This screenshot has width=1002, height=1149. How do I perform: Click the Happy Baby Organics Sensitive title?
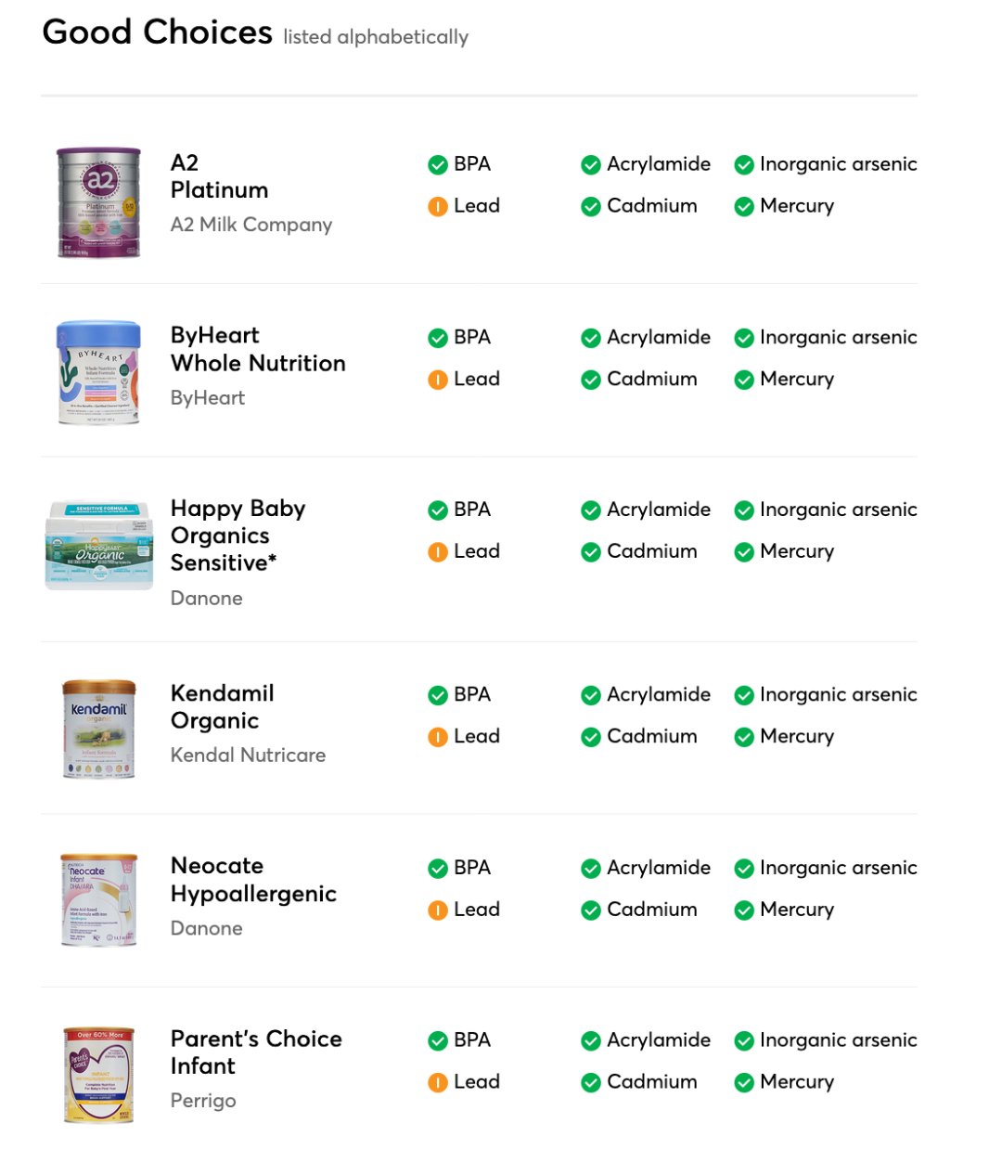pyautogui.click(x=238, y=536)
